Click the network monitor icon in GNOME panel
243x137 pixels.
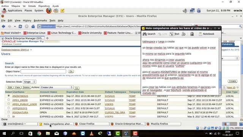pos(192,11)
